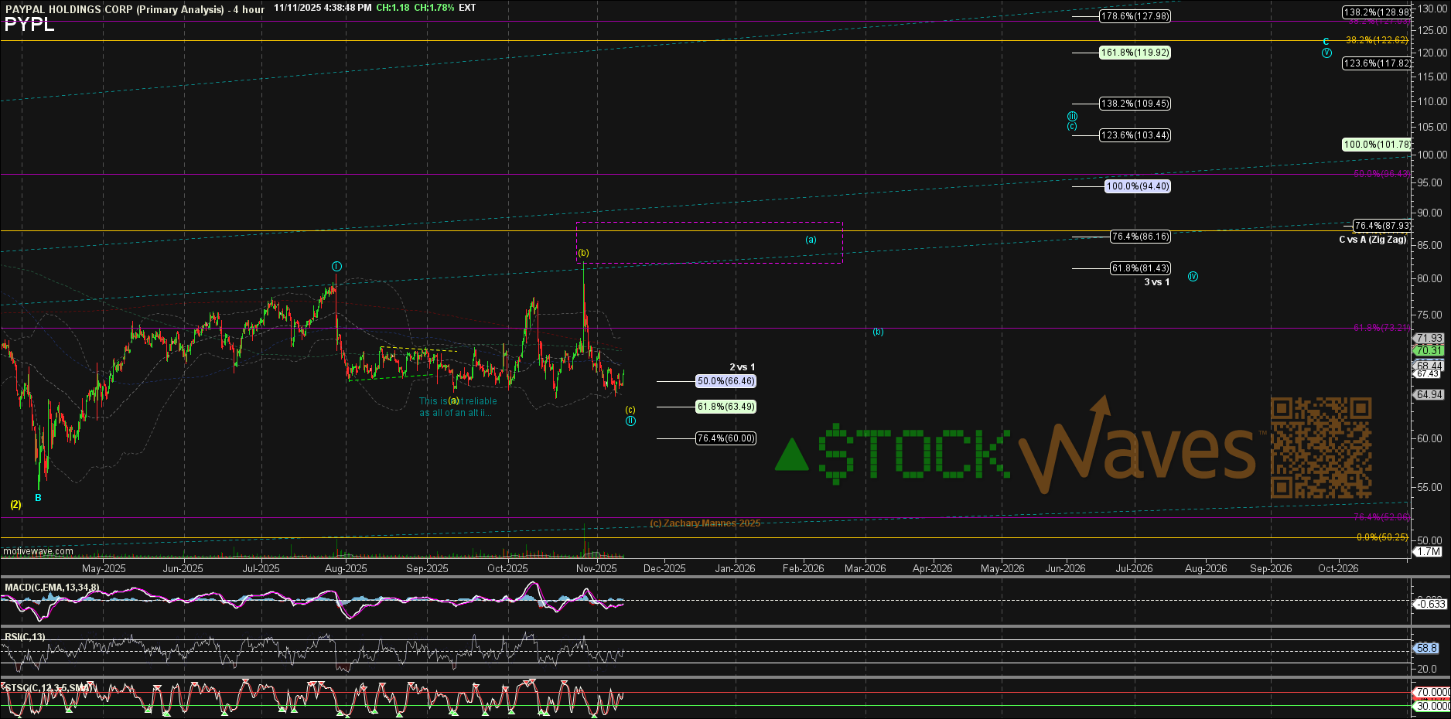Click the green triangle in StockWaves logo
This screenshot has width=1451, height=719.
click(x=791, y=455)
